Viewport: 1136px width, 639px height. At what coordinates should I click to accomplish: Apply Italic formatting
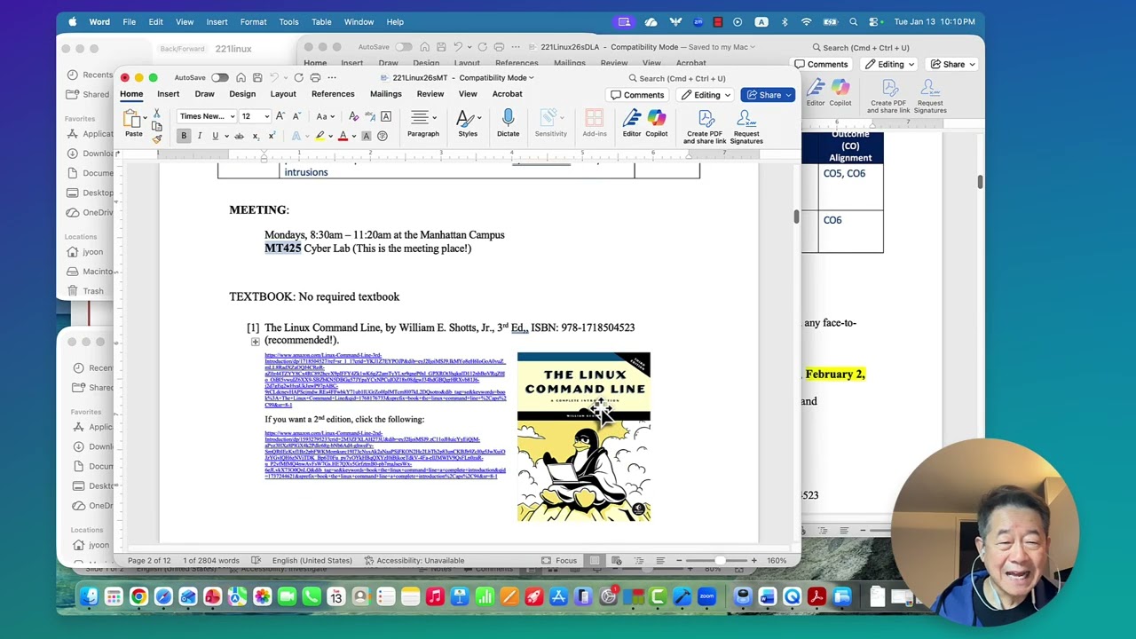pyautogui.click(x=200, y=136)
